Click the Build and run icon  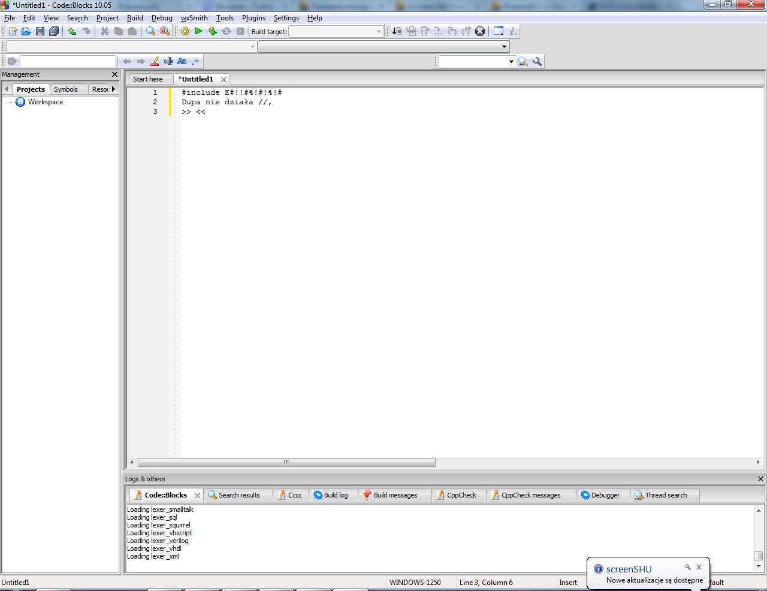(213, 31)
